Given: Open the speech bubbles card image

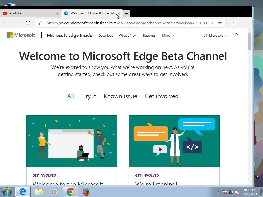Looking at the screenshot, I should pos(174,141).
